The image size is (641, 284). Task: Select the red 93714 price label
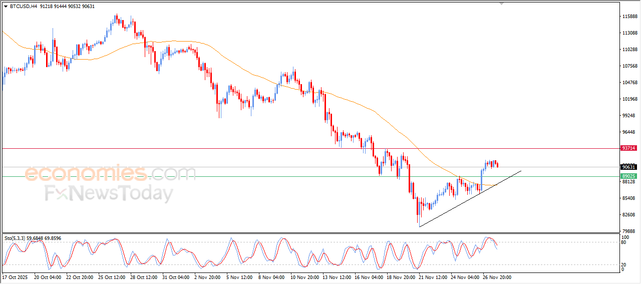click(x=628, y=148)
